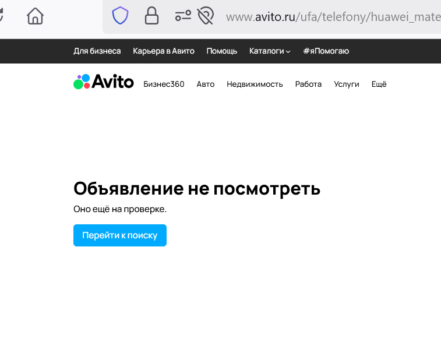
Task: Expand the Каталоги dropdown
Action: tap(270, 51)
